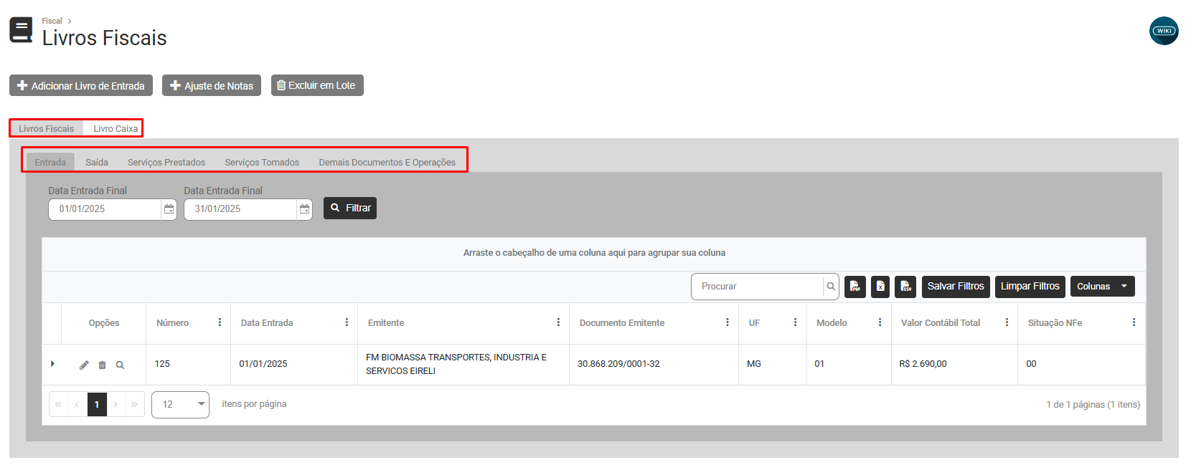Apply dates with the Filtrar button
1191x465 pixels.
350,208
